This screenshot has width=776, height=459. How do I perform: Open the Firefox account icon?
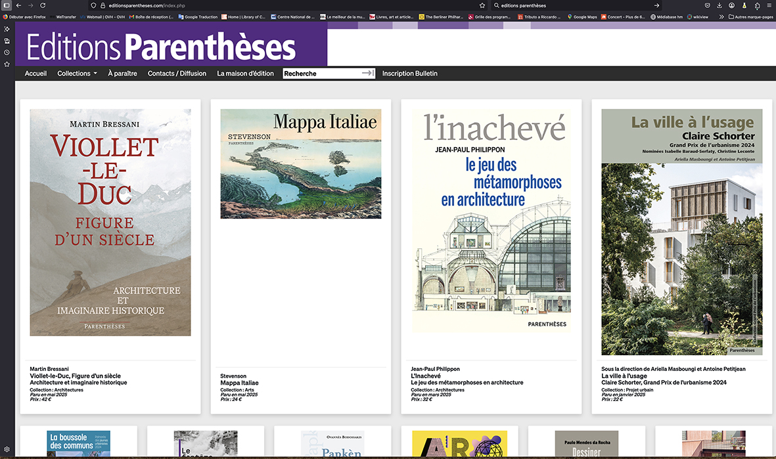732,5
